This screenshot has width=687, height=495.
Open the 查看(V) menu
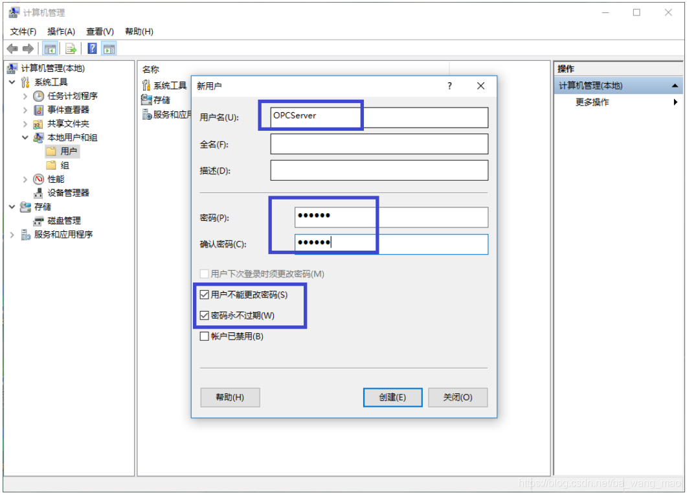(x=100, y=32)
